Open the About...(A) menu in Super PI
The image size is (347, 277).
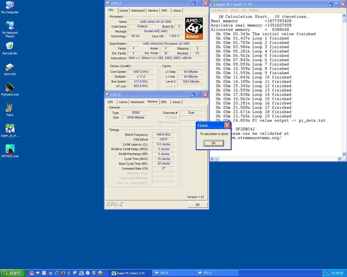coord(238,10)
